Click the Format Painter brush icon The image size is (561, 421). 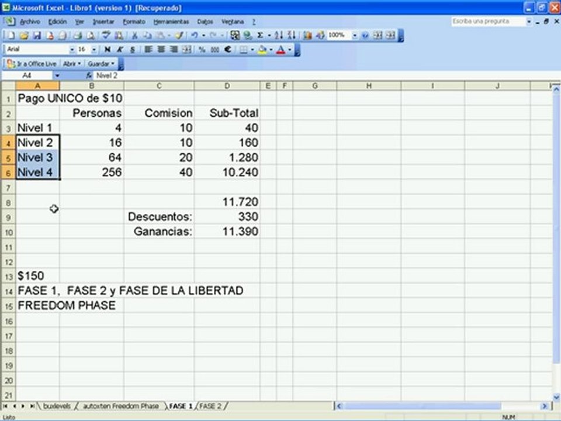179,36
